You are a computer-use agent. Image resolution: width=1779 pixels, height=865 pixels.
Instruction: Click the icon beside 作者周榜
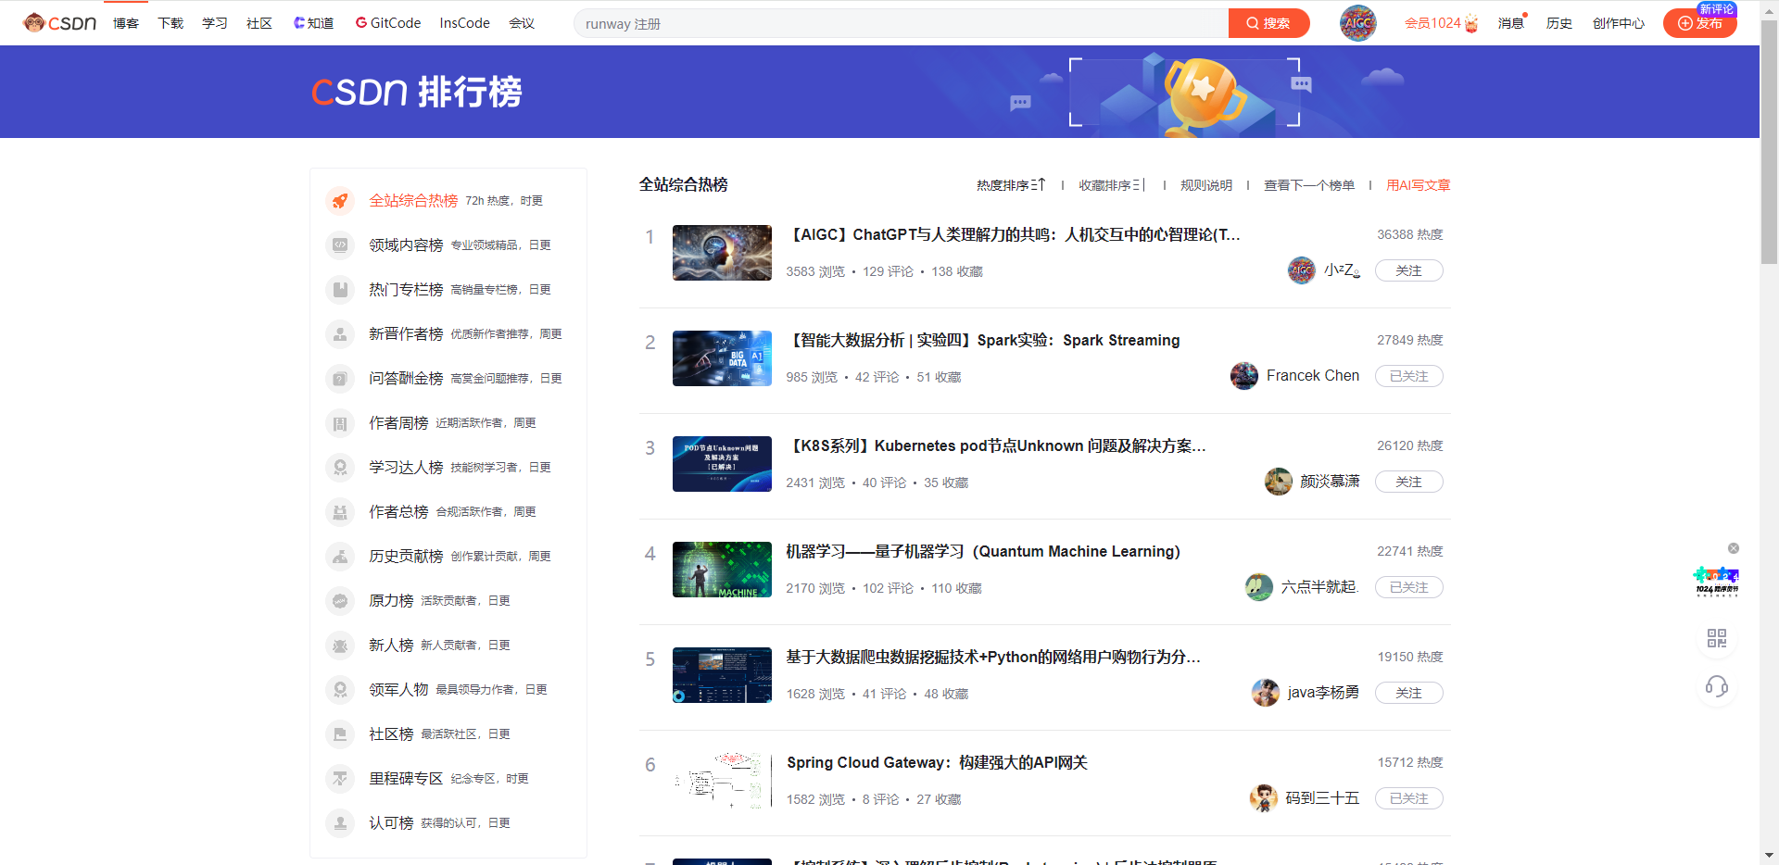click(x=340, y=423)
